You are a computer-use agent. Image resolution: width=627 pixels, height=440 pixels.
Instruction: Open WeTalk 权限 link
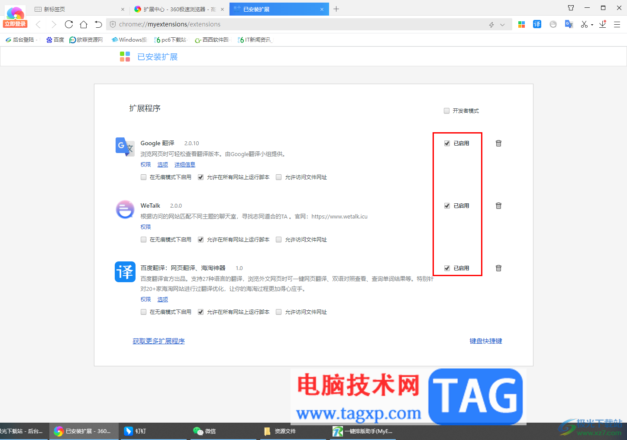(145, 227)
